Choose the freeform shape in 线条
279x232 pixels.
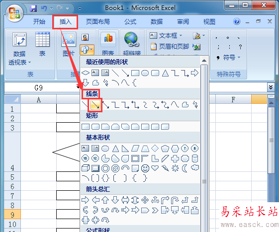click(185, 105)
